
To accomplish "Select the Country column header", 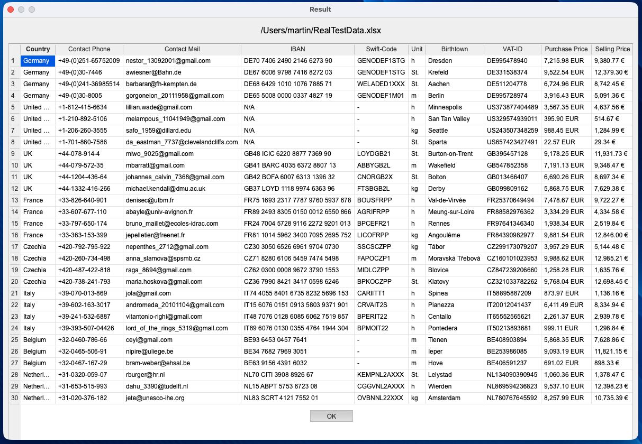I will point(37,49).
